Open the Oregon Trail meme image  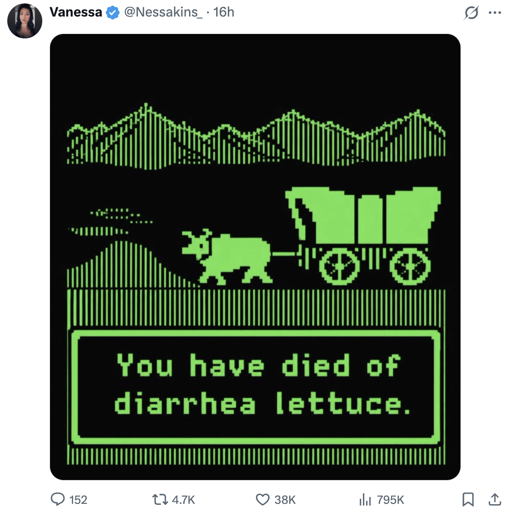click(255, 257)
